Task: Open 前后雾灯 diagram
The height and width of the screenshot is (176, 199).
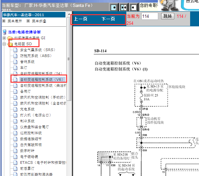Action: (27, 169)
